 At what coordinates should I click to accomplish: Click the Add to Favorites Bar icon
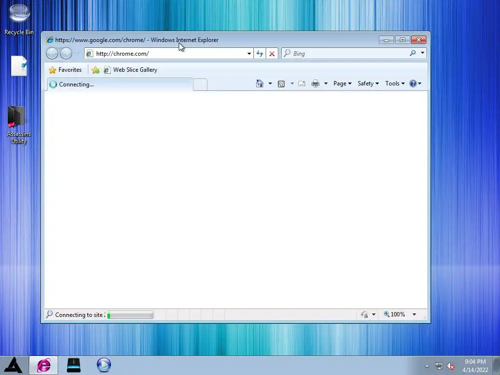point(95,70)
